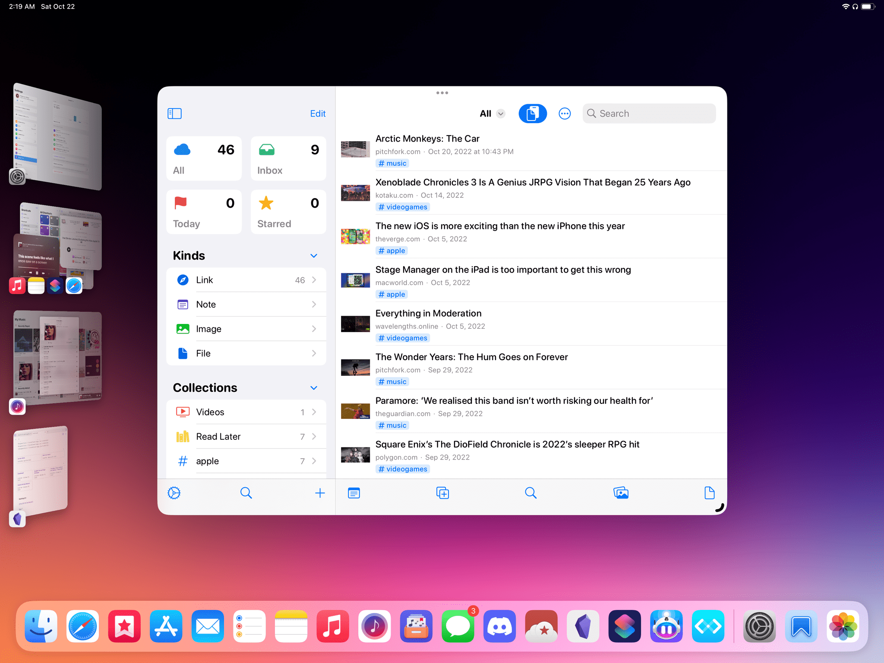The width and height of the screenshot is (884, 663).
Task: Open the All filter dropdown
Action: pyautogui.click(x=492, y=114)
